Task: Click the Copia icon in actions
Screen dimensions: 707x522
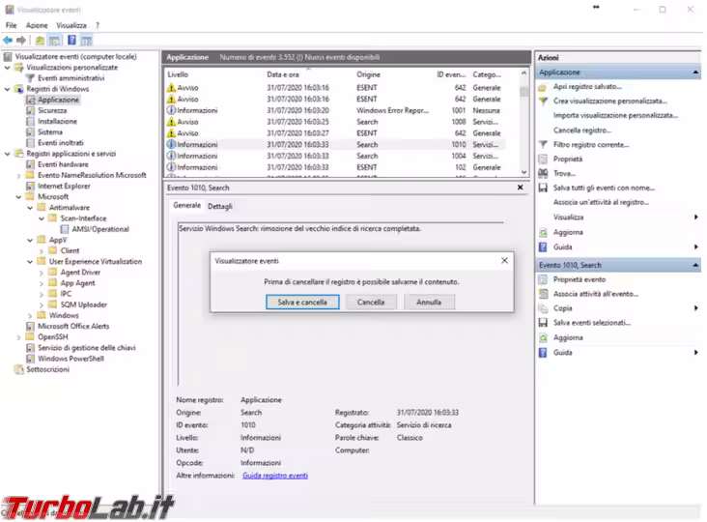Action: pyautogui.click(x=543, y=308)
